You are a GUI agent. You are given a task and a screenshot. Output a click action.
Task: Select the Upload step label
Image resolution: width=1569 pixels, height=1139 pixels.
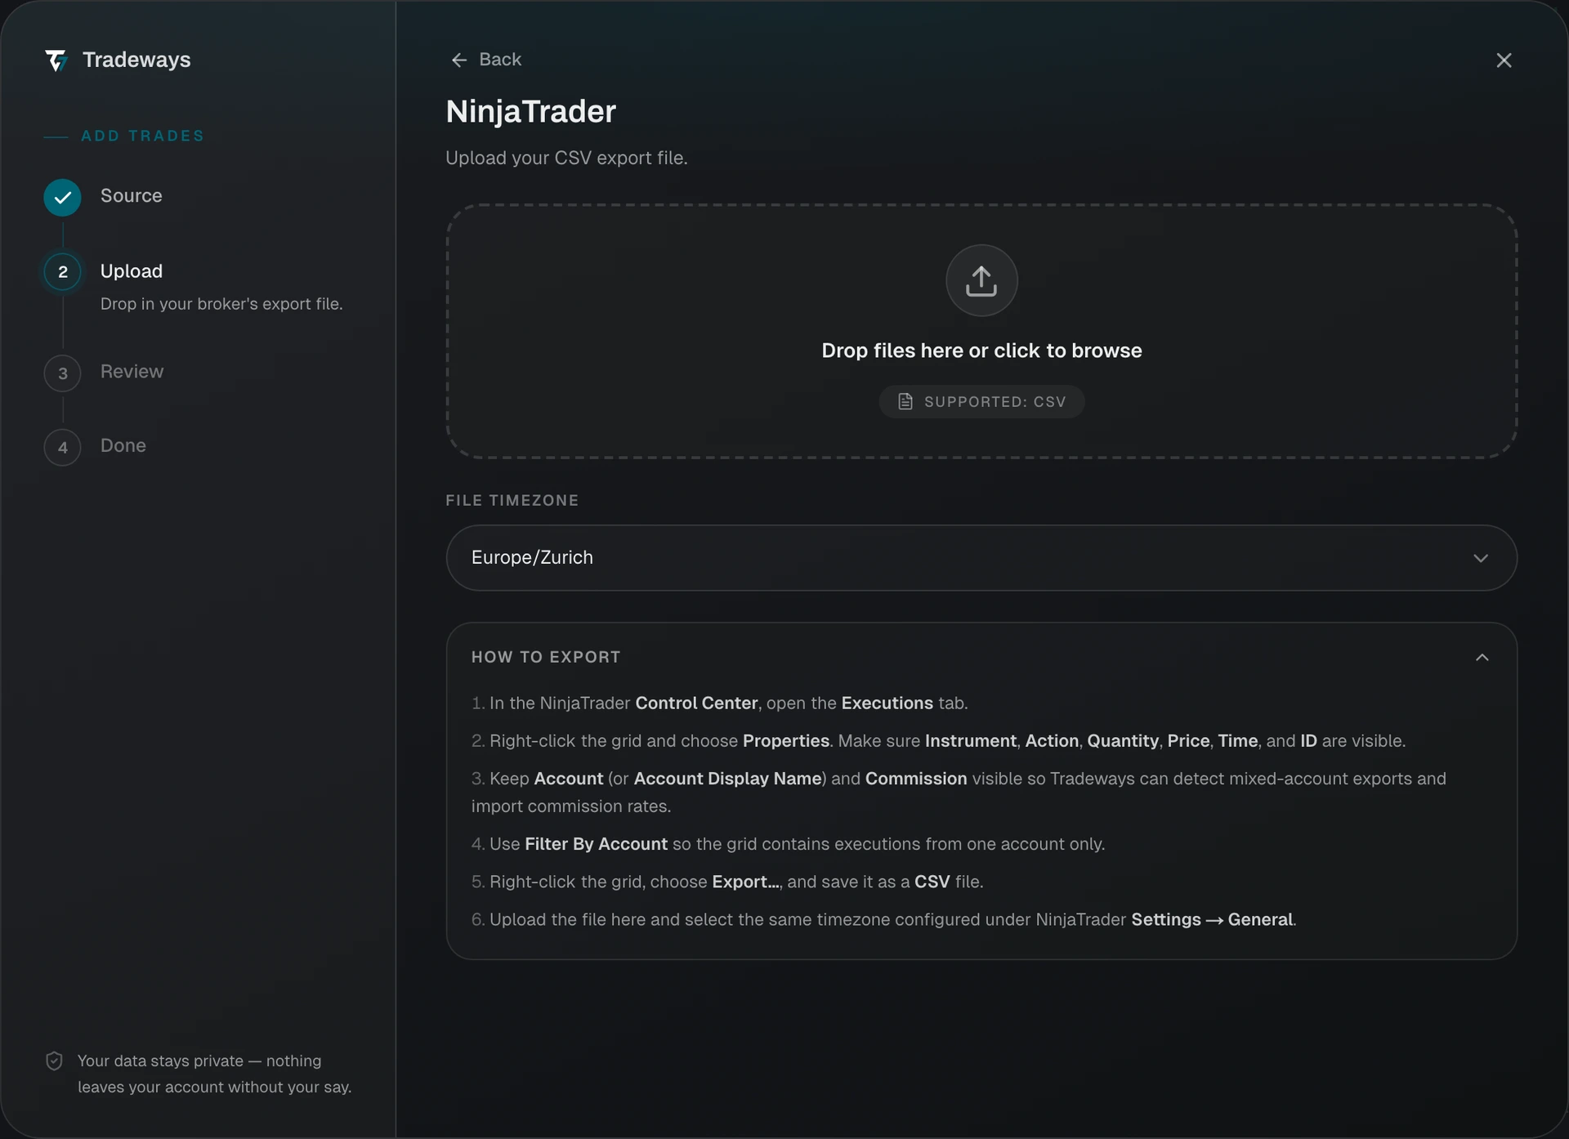[x=131, y=271]
